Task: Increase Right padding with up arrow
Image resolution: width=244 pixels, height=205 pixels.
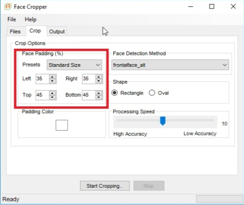Action: pyautogui.click(x=99, y=77)
